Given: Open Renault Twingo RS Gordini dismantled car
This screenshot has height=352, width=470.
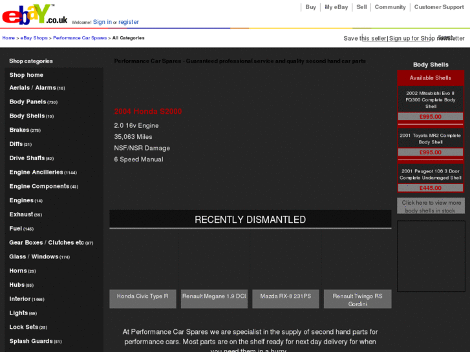Looking at the screenshot, I should [358, 298].
